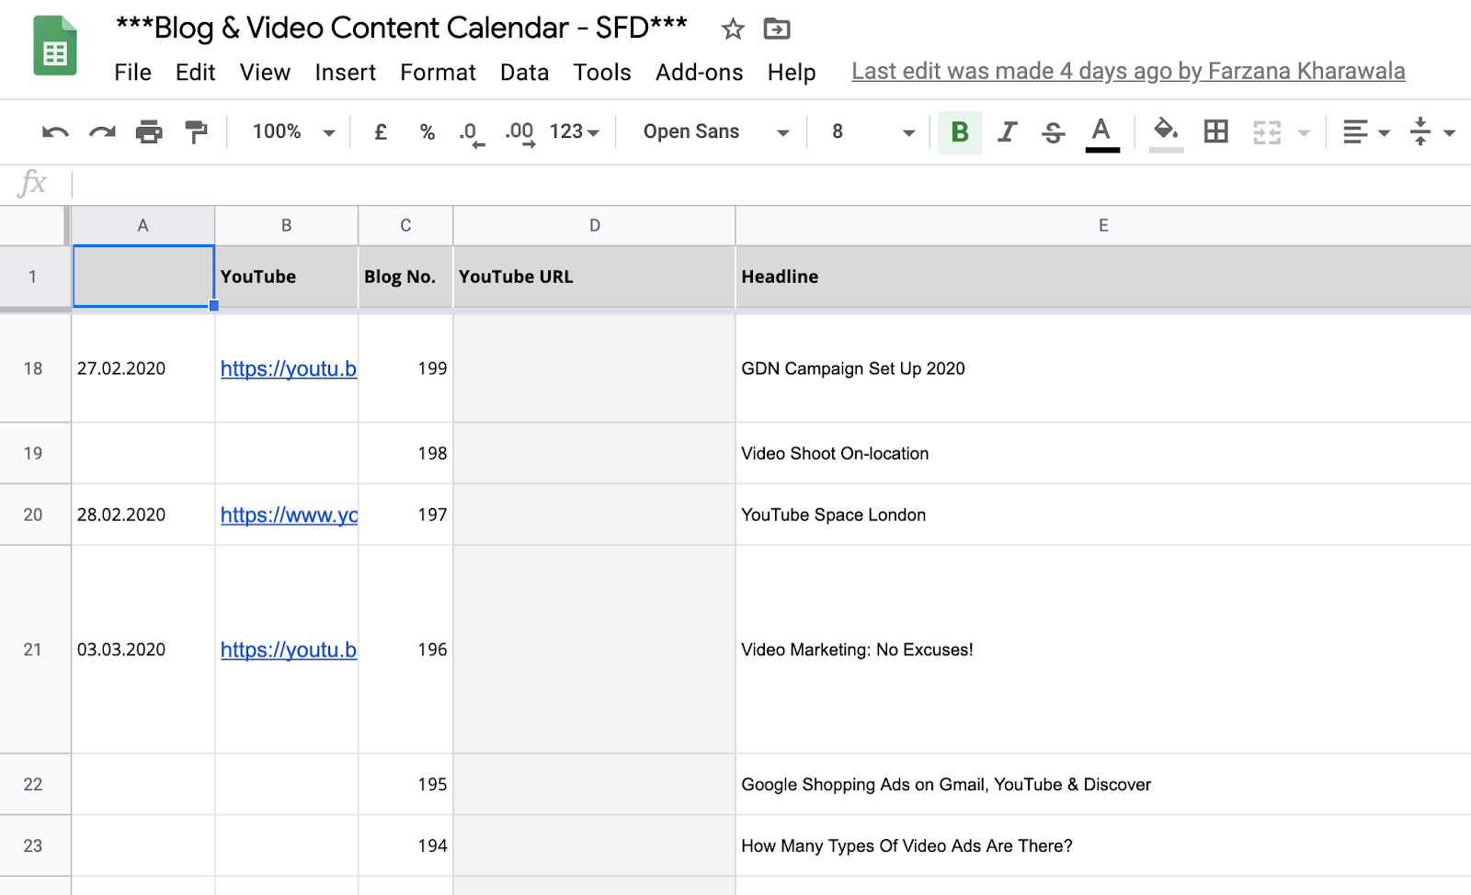Open the last edit history link

pyautogui.click(x=1128, y=72)
